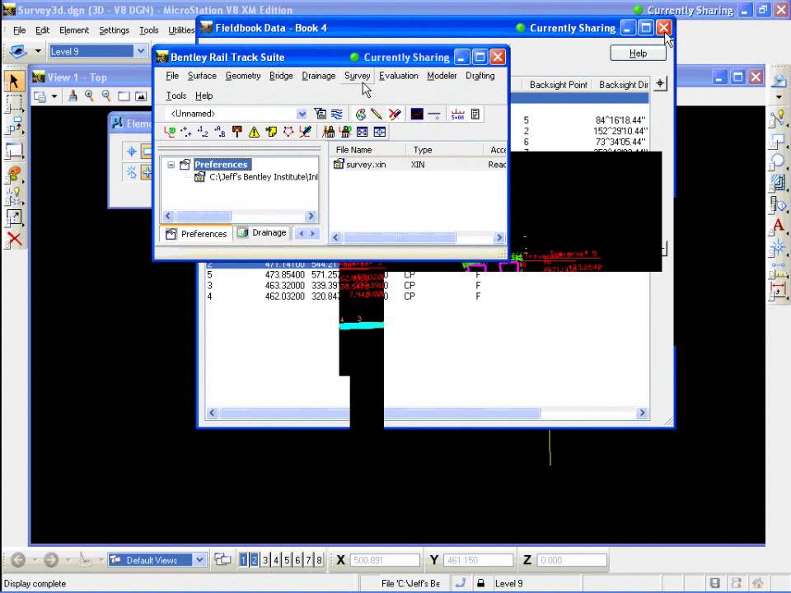Toggle view 1 button
The height and width of the screenshot is (593, 791).
[243, 560]
